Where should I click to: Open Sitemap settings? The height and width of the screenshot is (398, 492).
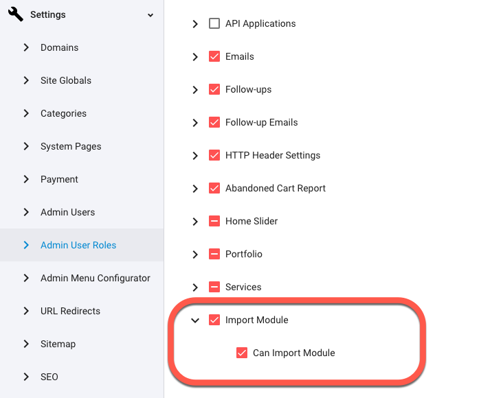pos(58,344)
